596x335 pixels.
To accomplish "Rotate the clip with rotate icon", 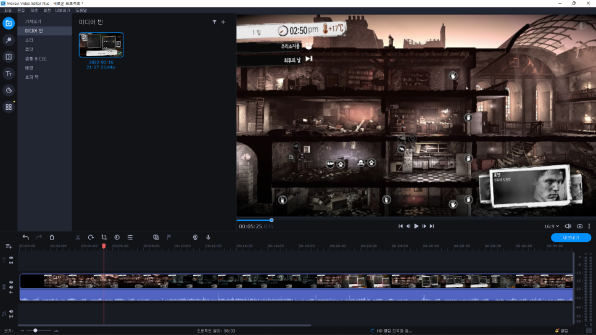I will (x=91, y=238).
